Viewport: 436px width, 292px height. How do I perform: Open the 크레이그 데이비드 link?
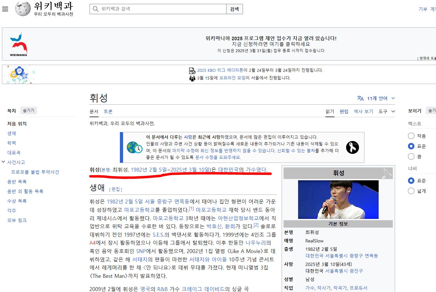click(x=203, y=289)
